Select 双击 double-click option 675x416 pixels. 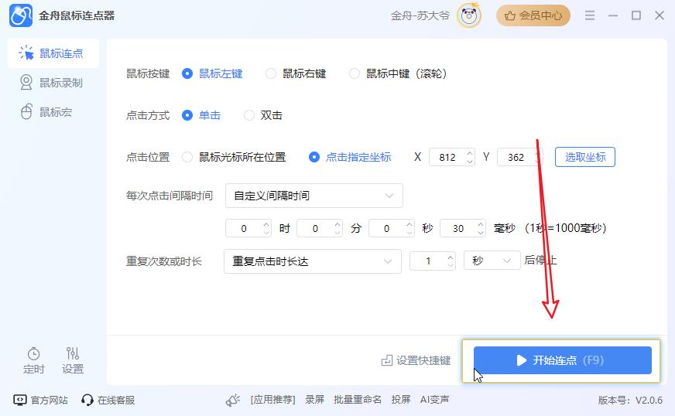pos(249,115)
